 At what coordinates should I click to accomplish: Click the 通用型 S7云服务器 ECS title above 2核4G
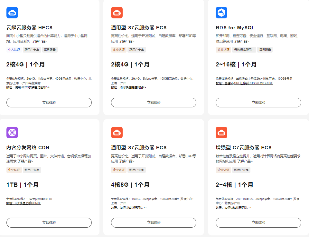139,28
